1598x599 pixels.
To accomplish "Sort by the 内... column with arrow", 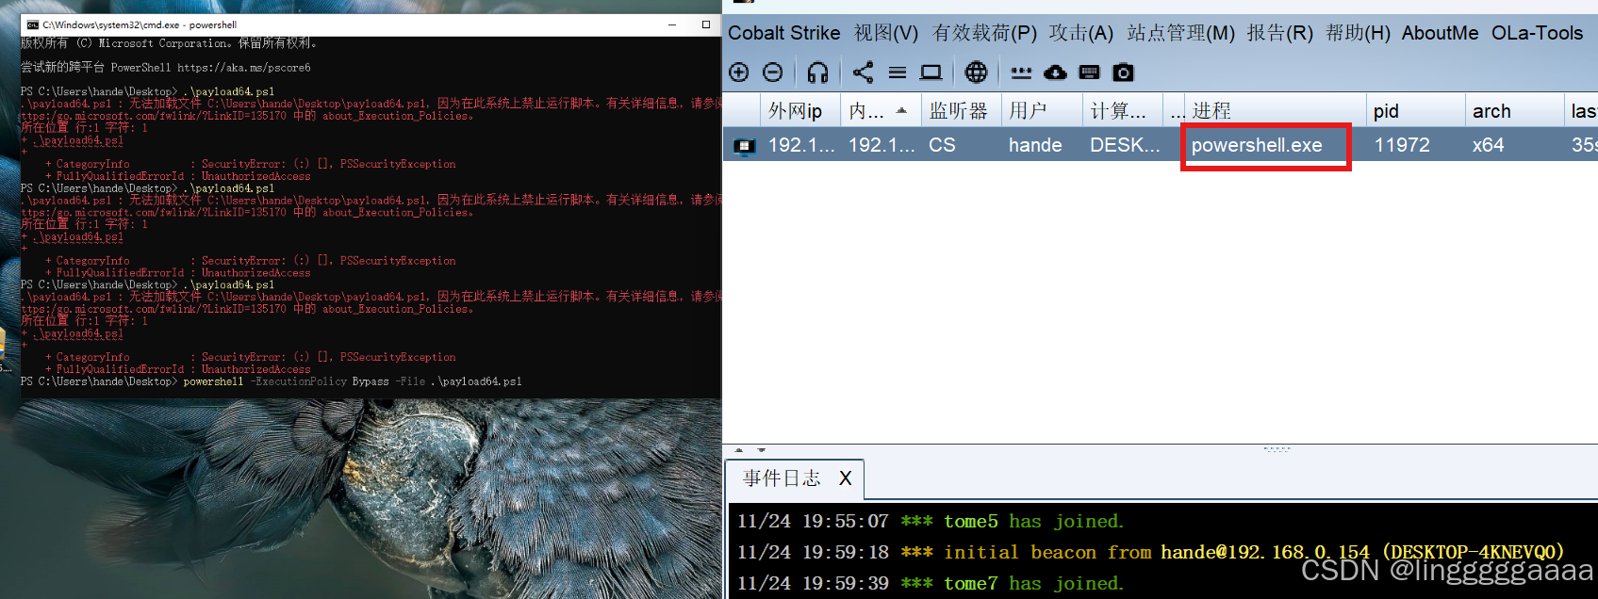I will (x=881, y=111).
